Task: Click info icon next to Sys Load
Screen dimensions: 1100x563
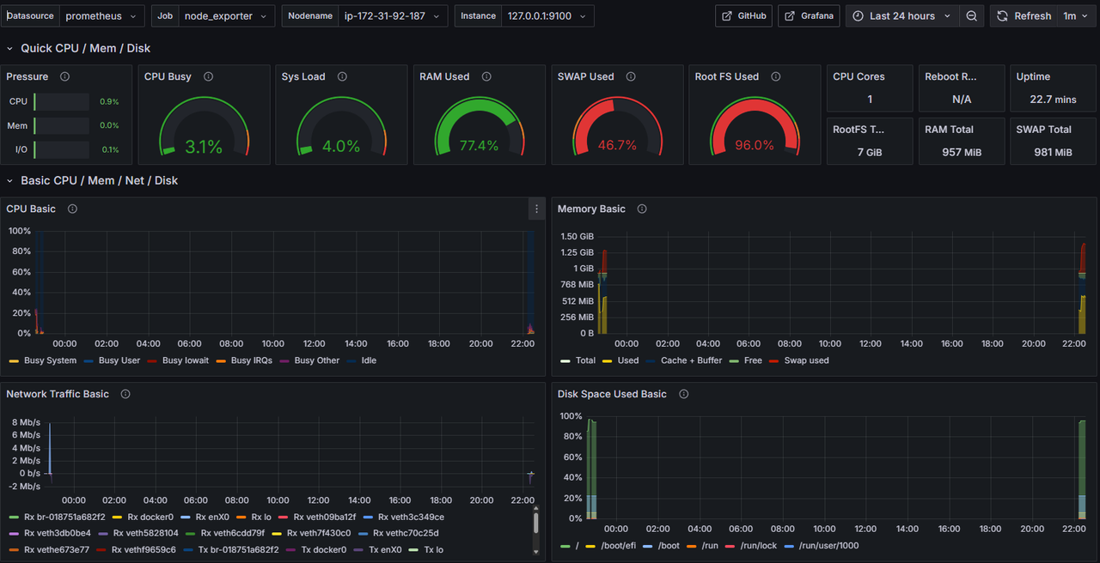Action: pyautogui.click(x=342, y=76)
